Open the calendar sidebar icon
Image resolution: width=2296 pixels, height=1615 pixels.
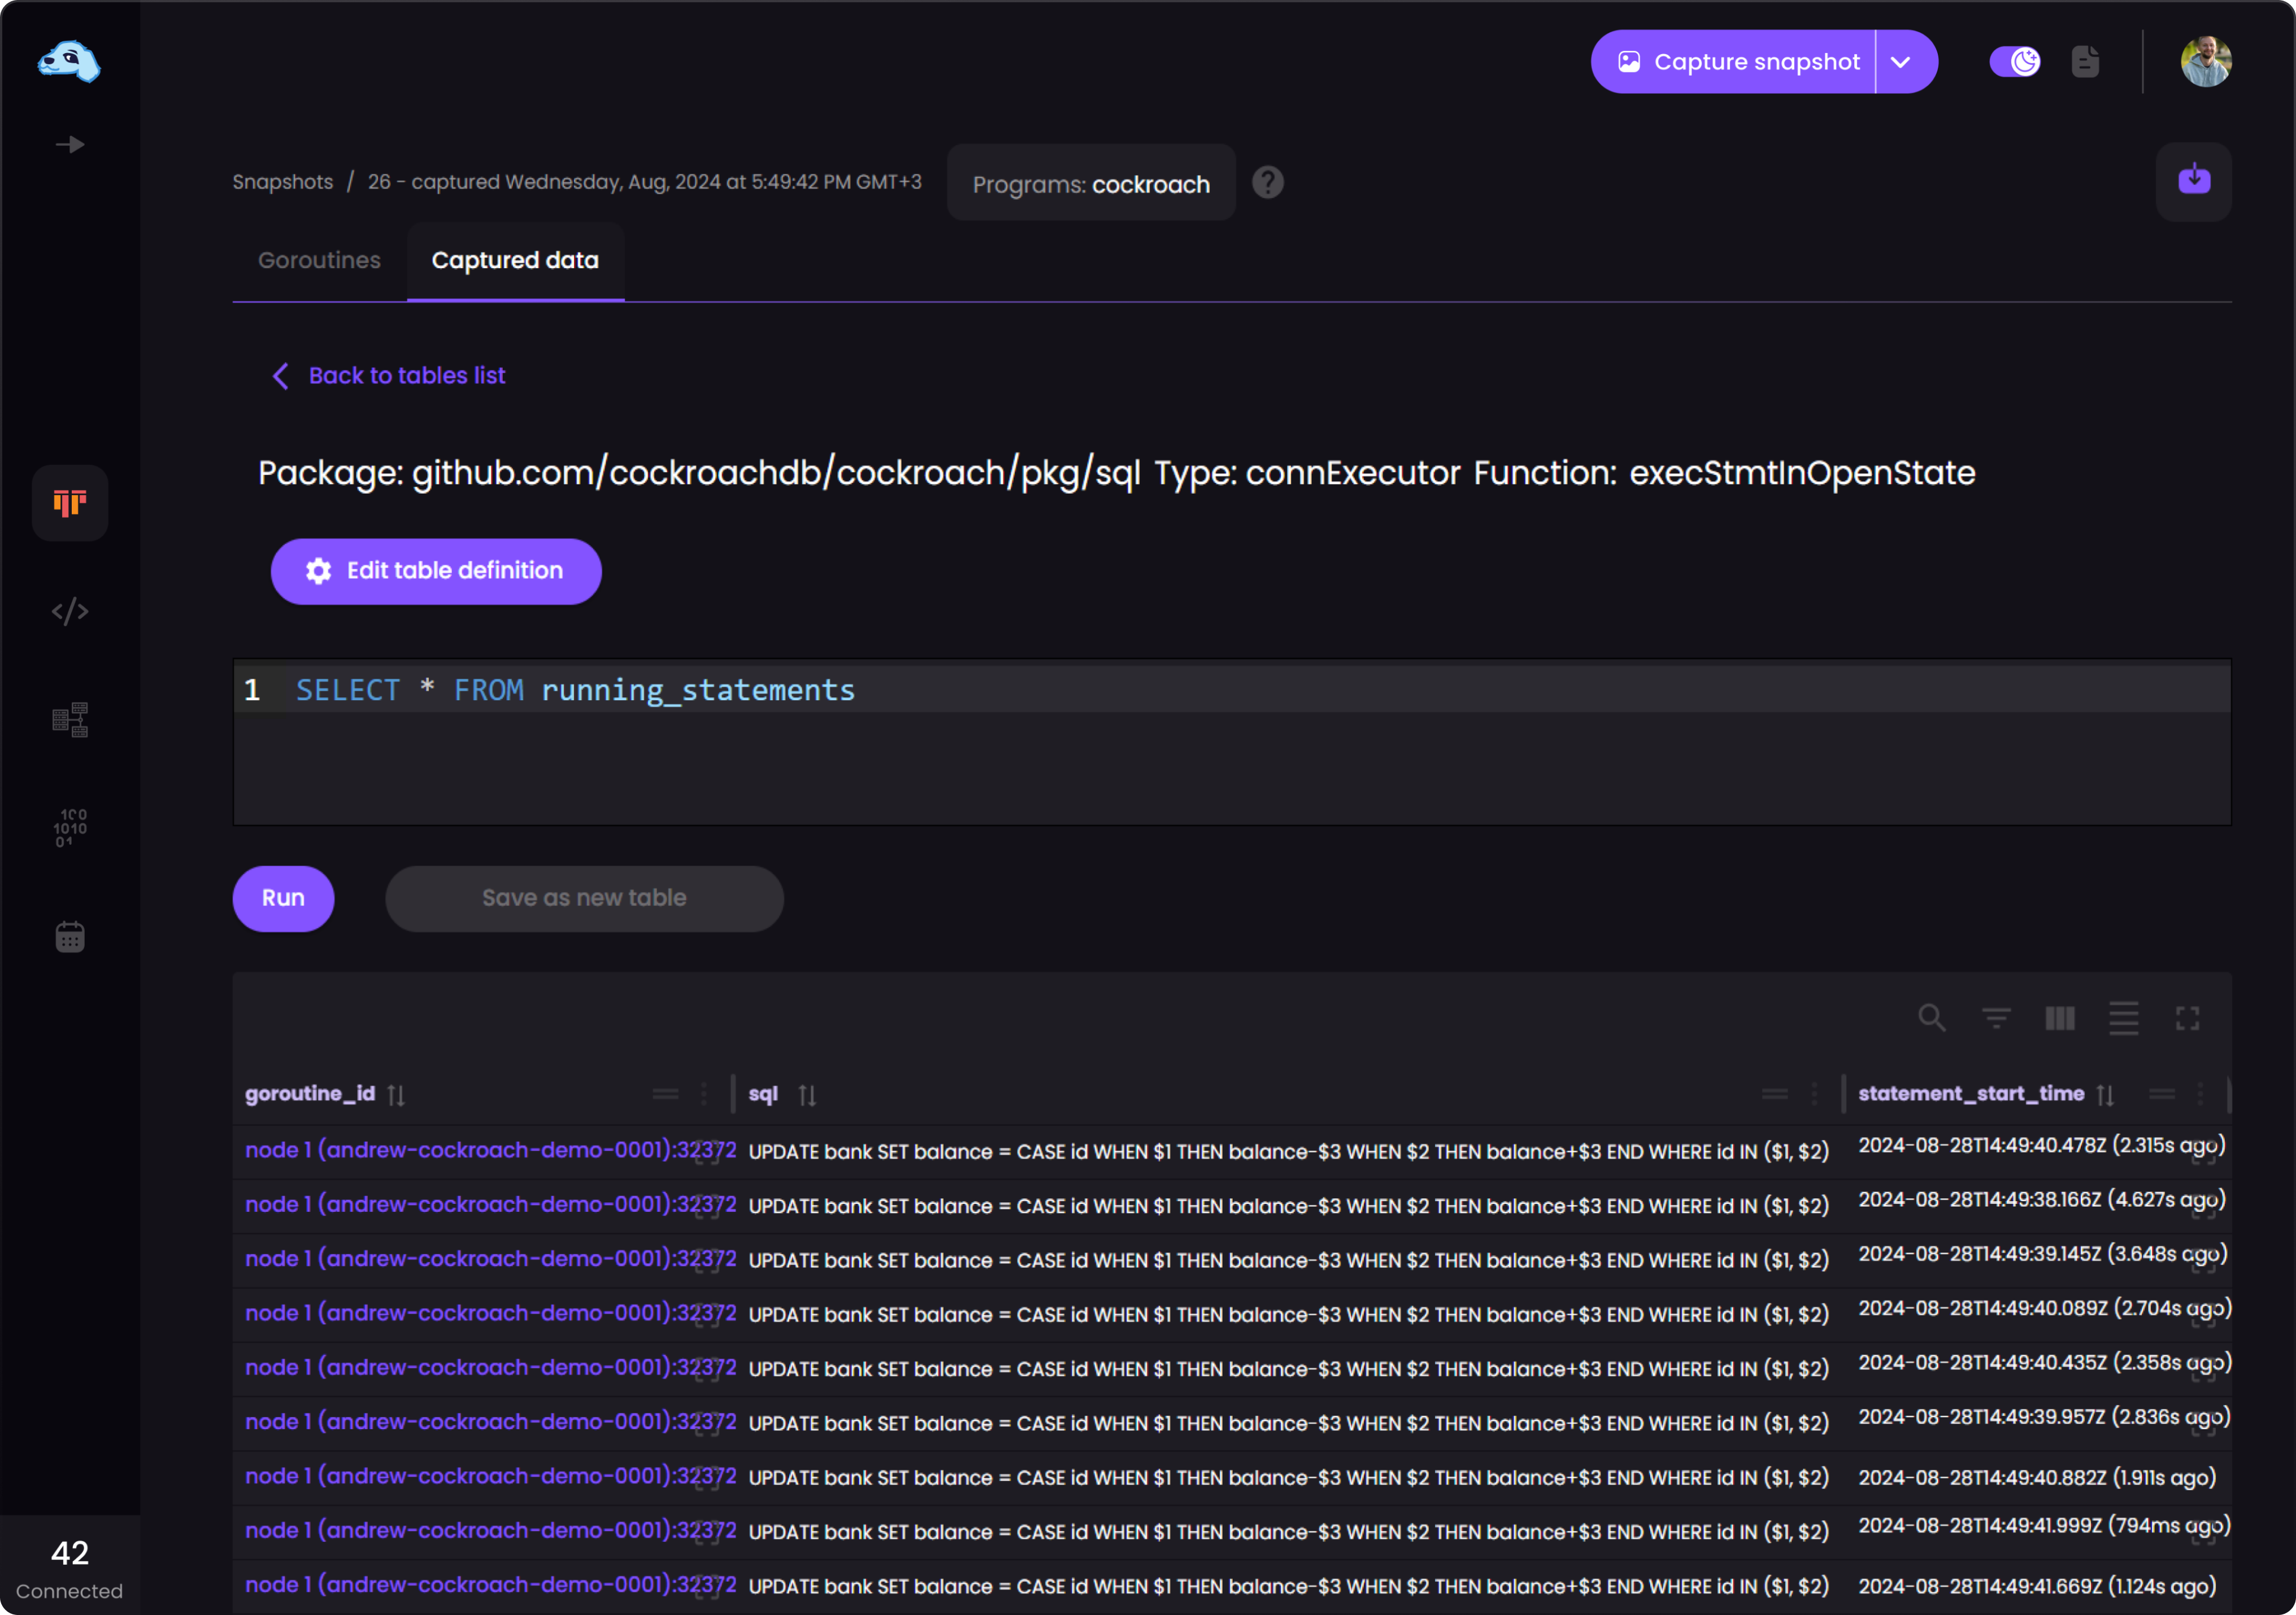(70, 936)
